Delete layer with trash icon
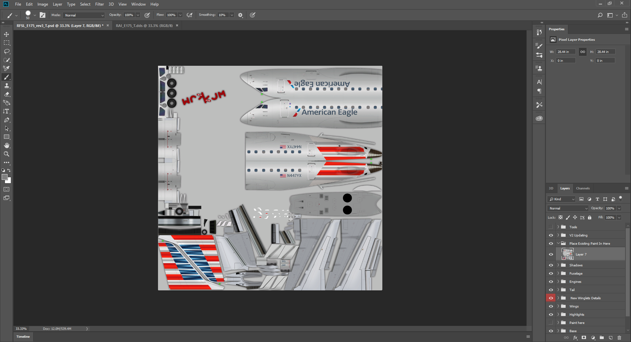The width and height of the screenshot is (631, 342). [x=620, y=338]
